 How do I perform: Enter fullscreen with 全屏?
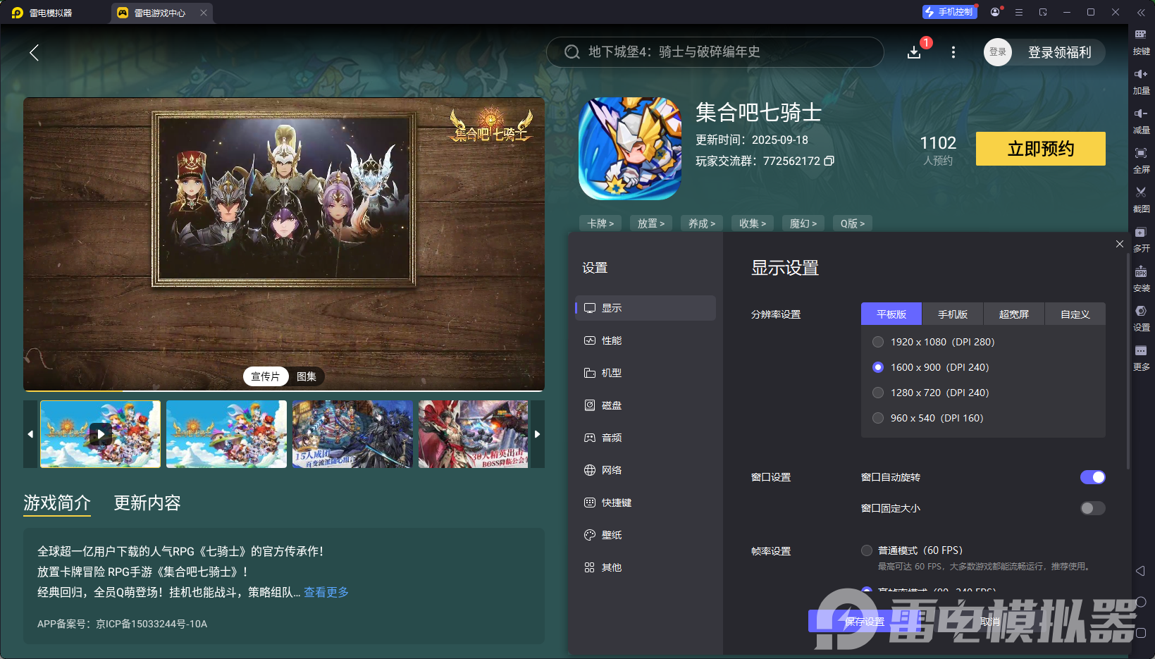coord(1141,161)
